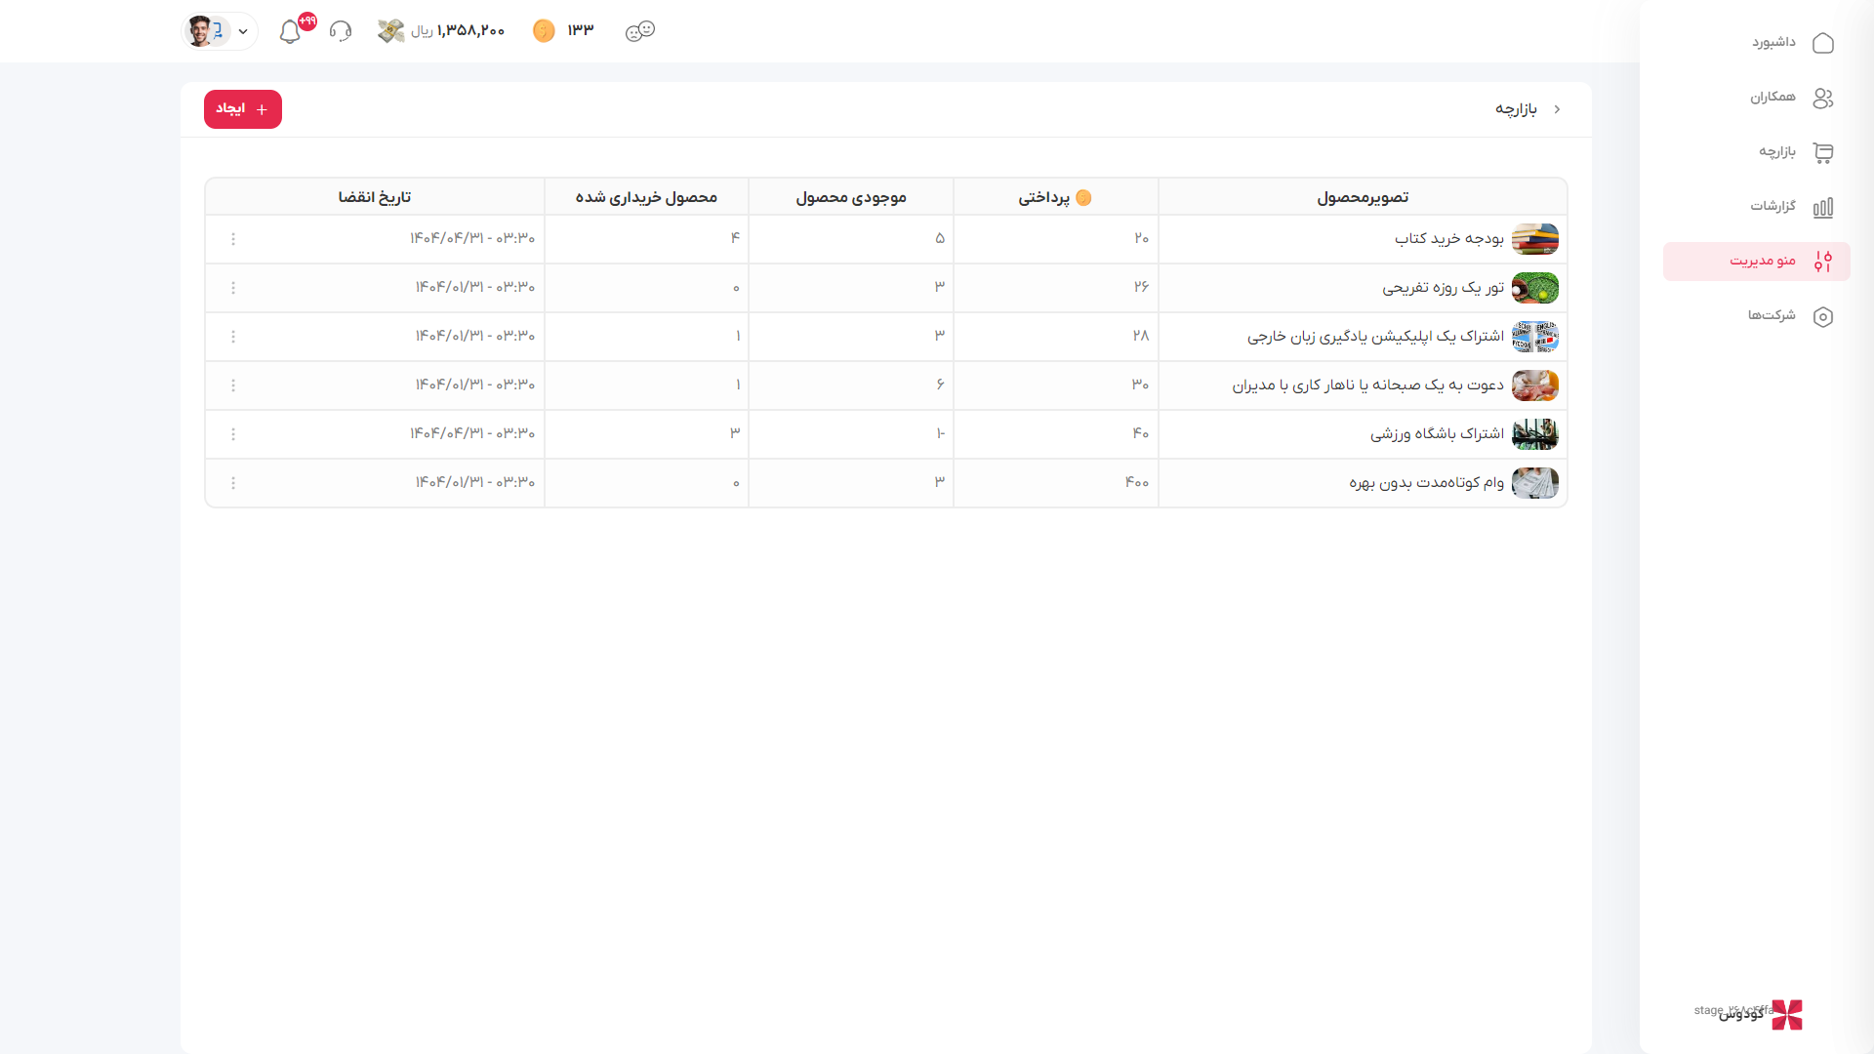Click purchased count ۴ in book row
Image resolution: width=1874 pixels, height=1054 pixels.
tap(735, 238)
